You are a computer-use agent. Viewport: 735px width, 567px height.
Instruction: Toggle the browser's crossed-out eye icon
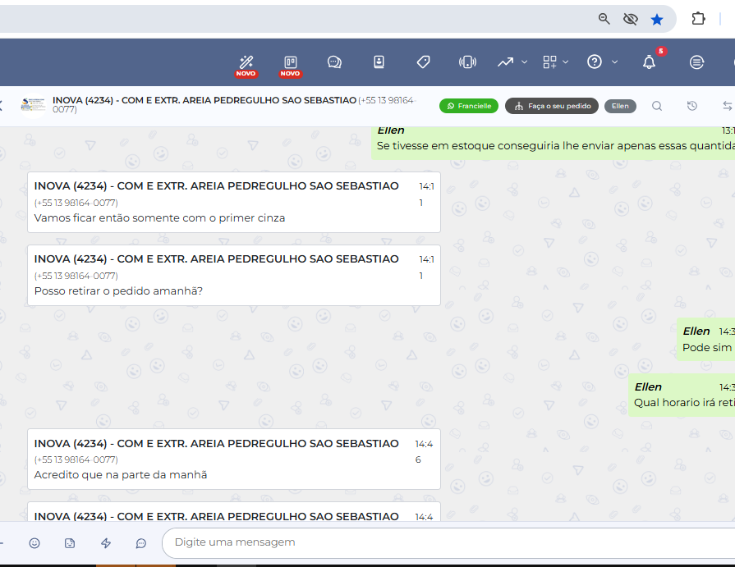click(x=631, y=19)
